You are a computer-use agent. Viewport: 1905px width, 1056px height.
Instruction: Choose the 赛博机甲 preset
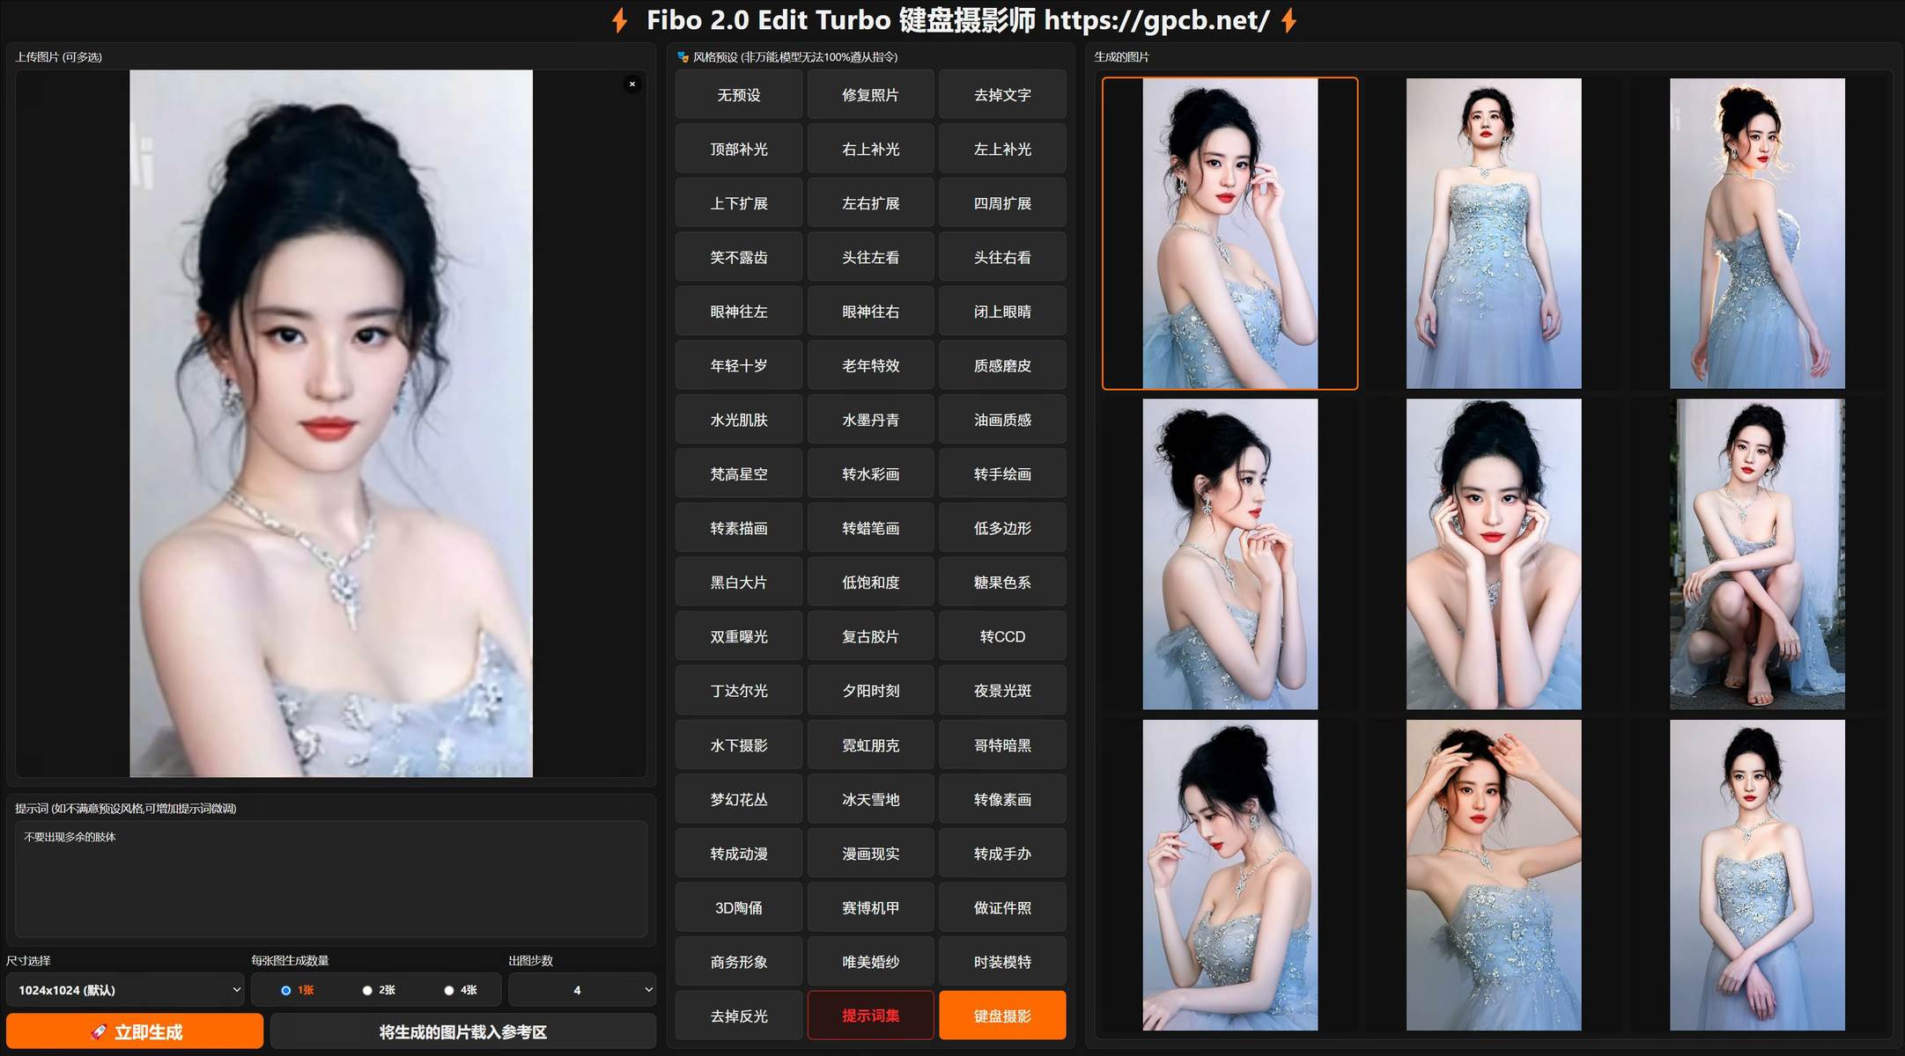click(x=870, y=908)
